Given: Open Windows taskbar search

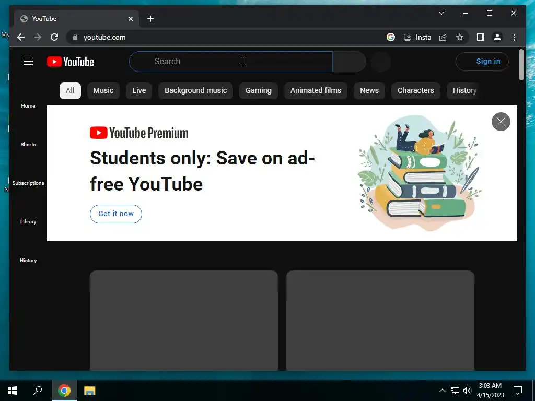Looking at the screenshot, I should (38, 391).
